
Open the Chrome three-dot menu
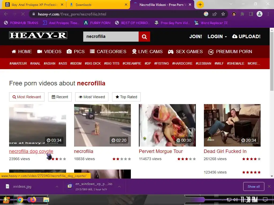[268, 14]
